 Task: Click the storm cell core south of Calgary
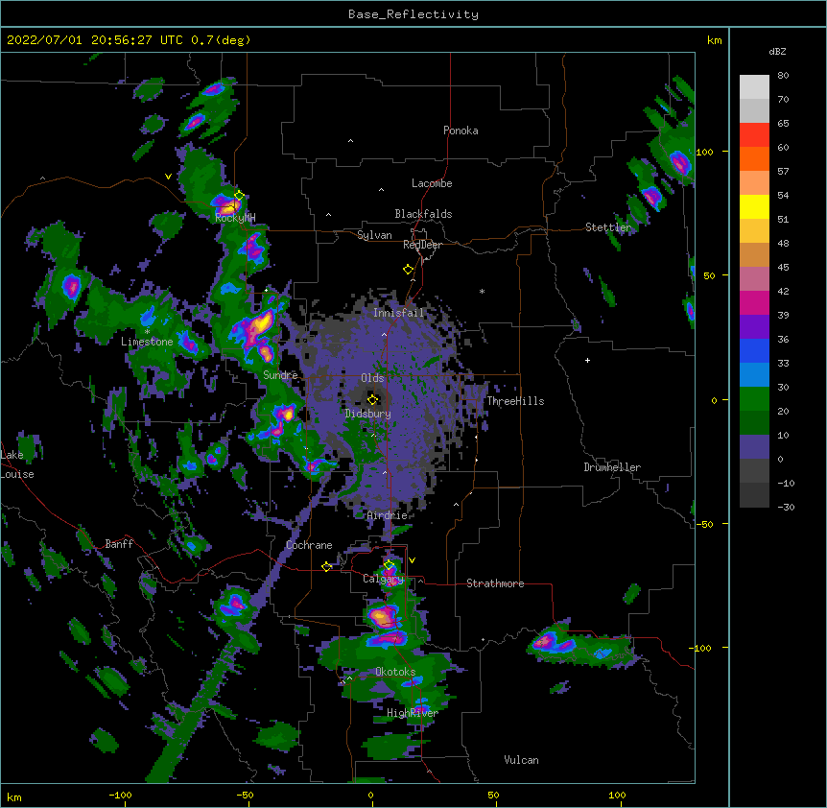pyautogui.click(x=383, y=615)
